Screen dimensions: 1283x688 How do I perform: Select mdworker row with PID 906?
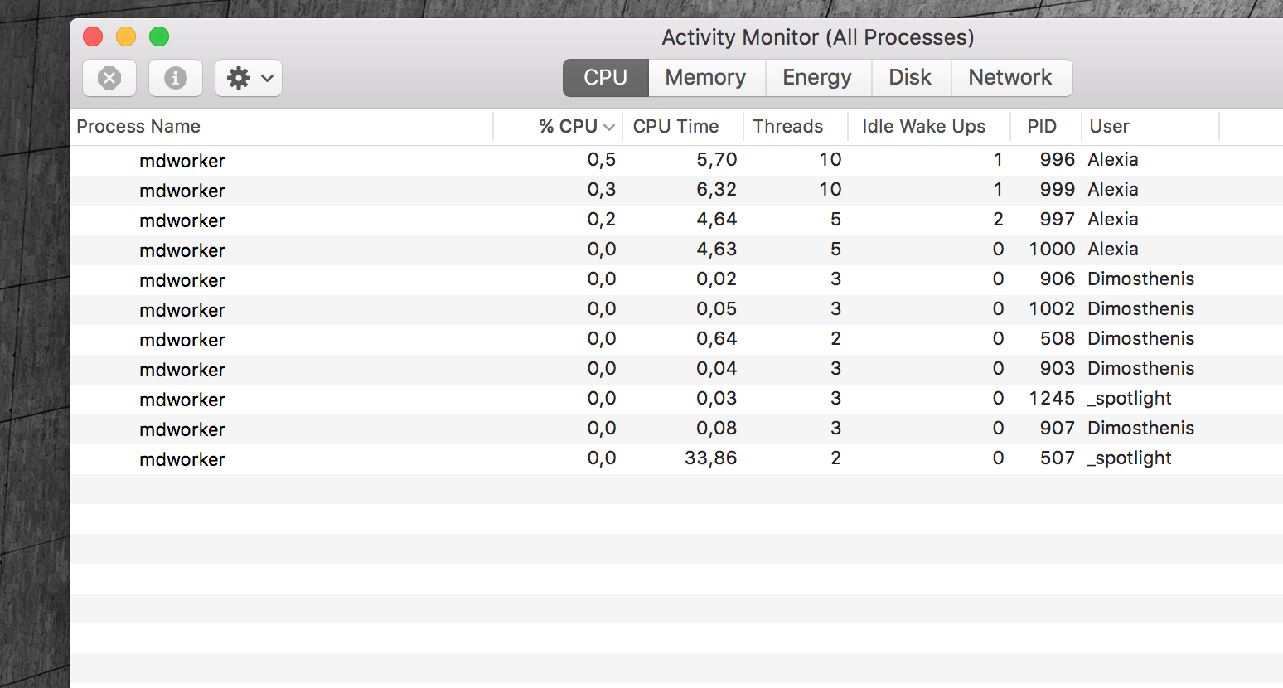(676, 280)
